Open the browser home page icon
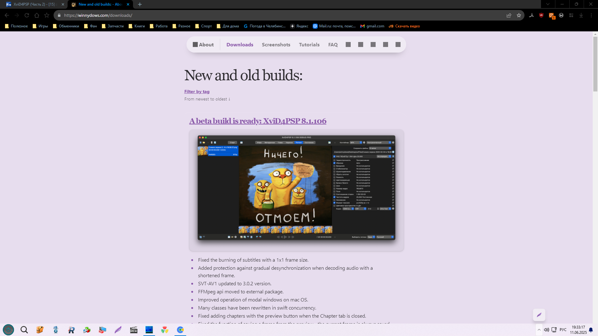The width and height of the screenshot is (598, 336). click(x=37, y=15)
